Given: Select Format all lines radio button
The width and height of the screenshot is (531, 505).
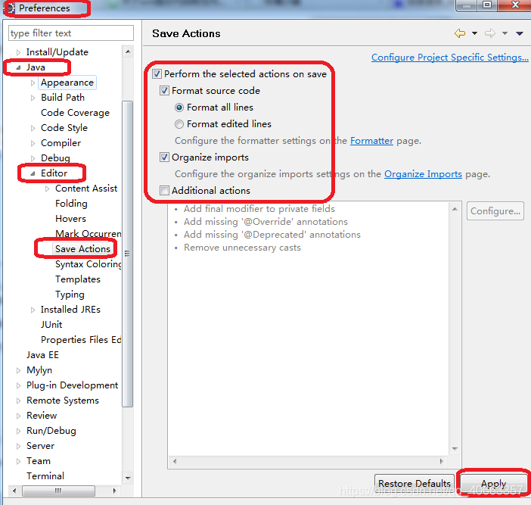Looking at the screenshot, I should tap(179, 108).
